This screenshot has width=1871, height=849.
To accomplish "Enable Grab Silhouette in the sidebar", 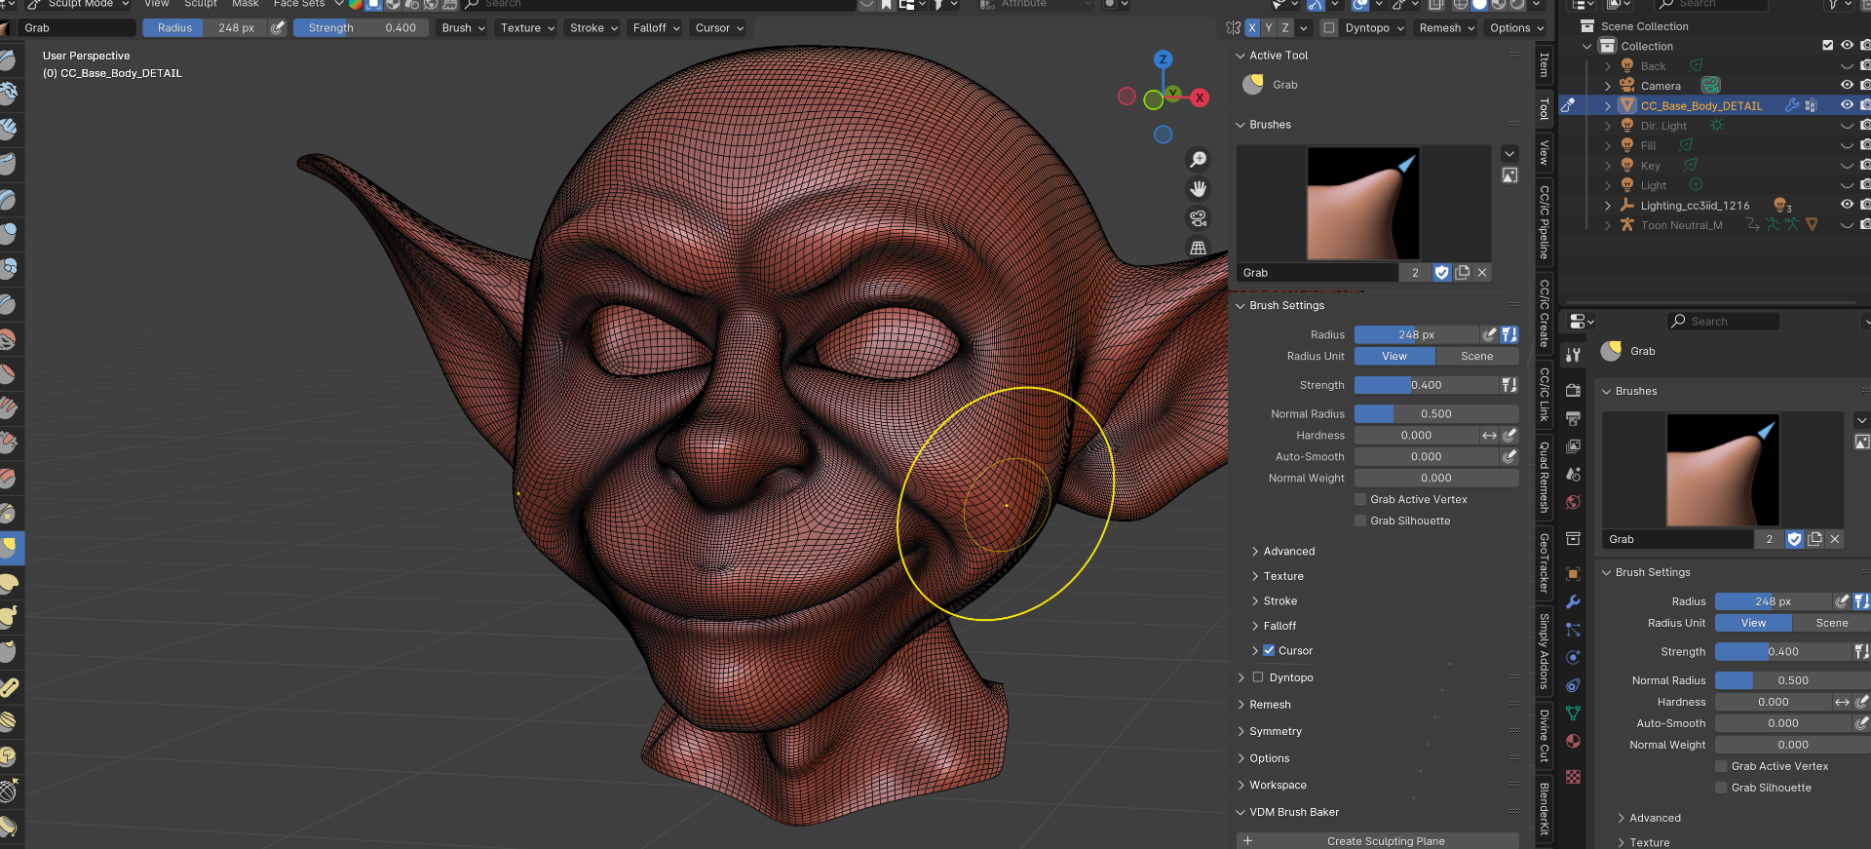I will coord(1360,521).
